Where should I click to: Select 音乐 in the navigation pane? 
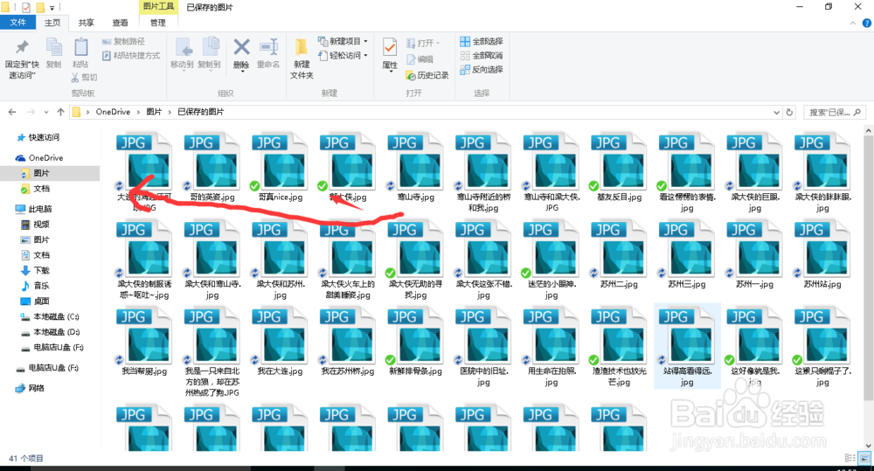pos(41,286)
